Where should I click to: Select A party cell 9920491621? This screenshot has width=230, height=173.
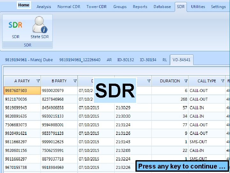click(x=22, y=133)
